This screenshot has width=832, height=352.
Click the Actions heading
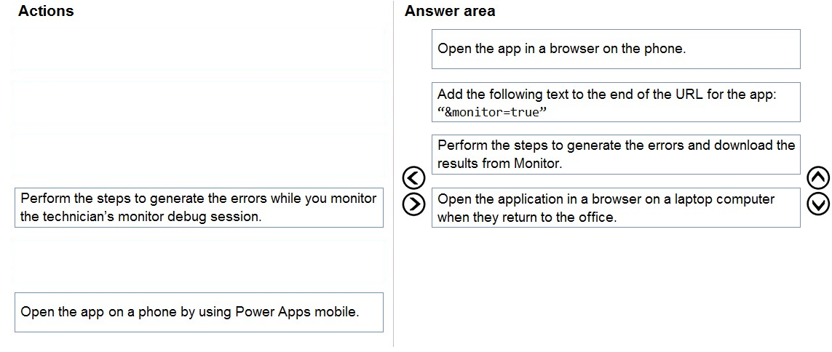point(46,11)
